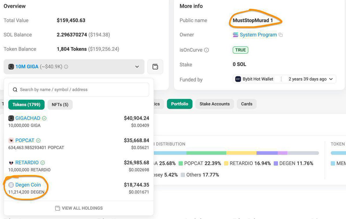The width and height of the screenshot is (346, 219).
Task: Click the $35,668.84 POPCAT value
Action: click(136, 140)
